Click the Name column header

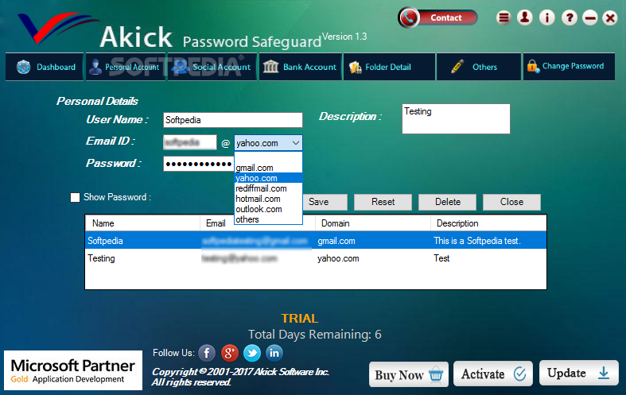pyautogui.click(x=142, y=223)
